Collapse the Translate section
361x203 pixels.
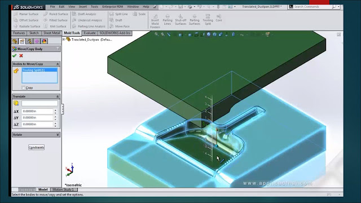click(58, 96)
